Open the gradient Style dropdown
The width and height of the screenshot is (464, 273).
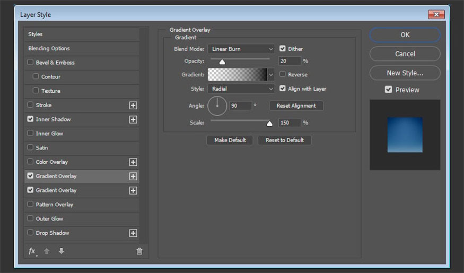click(x=241, y=89)
